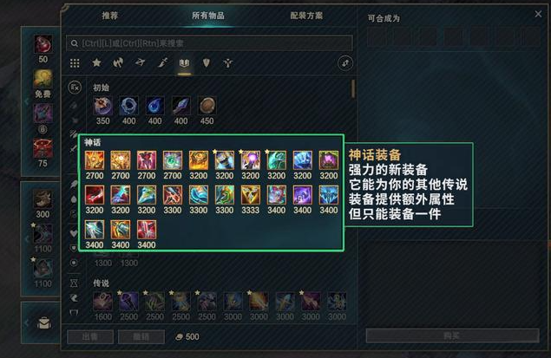Toggle the heart health stat filter
551x358 pixels.
(74, 233)
